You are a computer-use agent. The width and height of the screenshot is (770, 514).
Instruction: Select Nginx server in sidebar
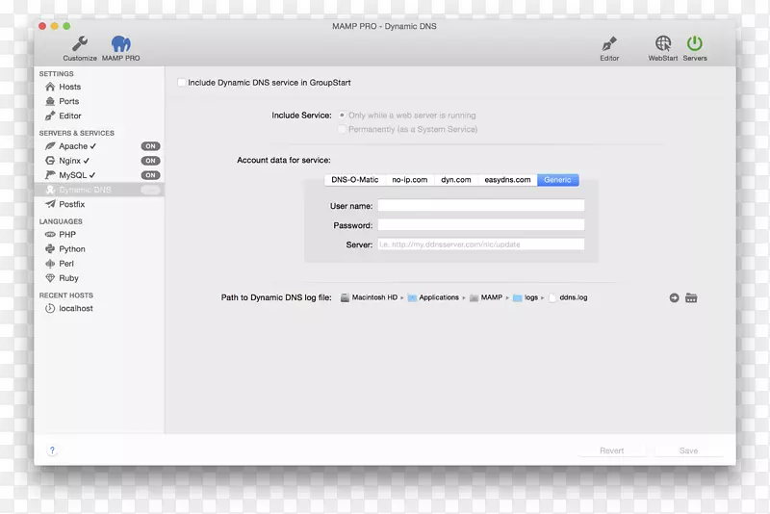pos(99,161)
